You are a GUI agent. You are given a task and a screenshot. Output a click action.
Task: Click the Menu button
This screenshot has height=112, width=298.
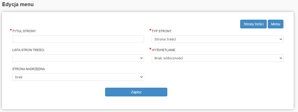coord(275,24)
